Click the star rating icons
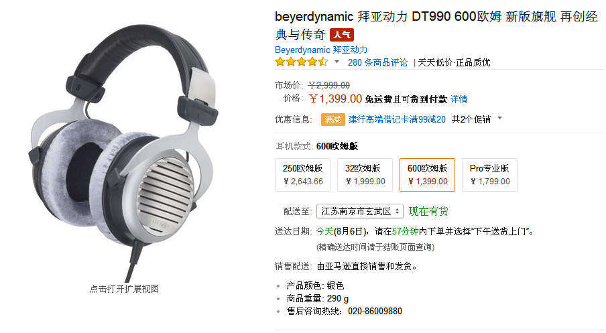 302,62
